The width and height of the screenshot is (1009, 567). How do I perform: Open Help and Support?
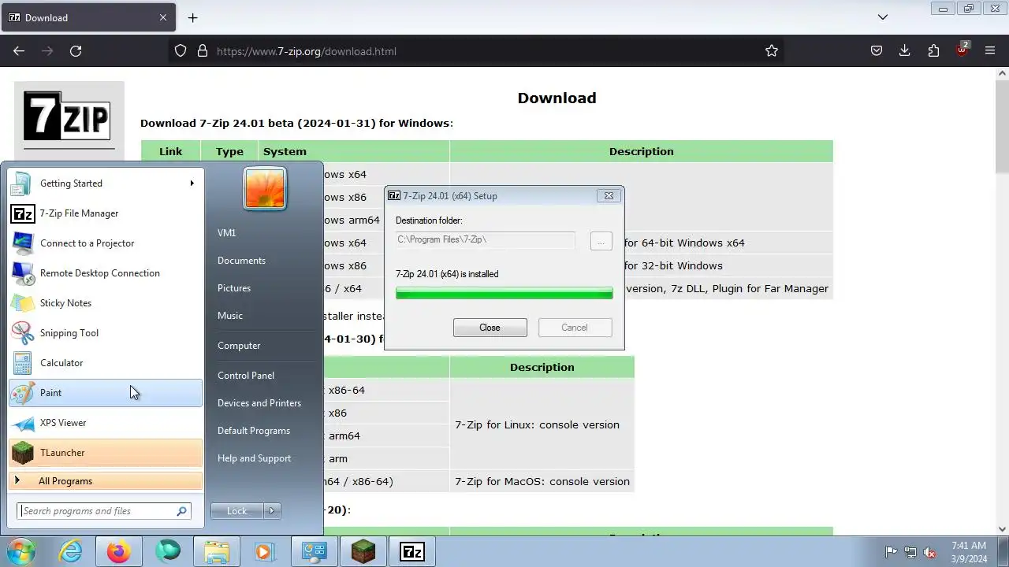click(x=254, y=458)
